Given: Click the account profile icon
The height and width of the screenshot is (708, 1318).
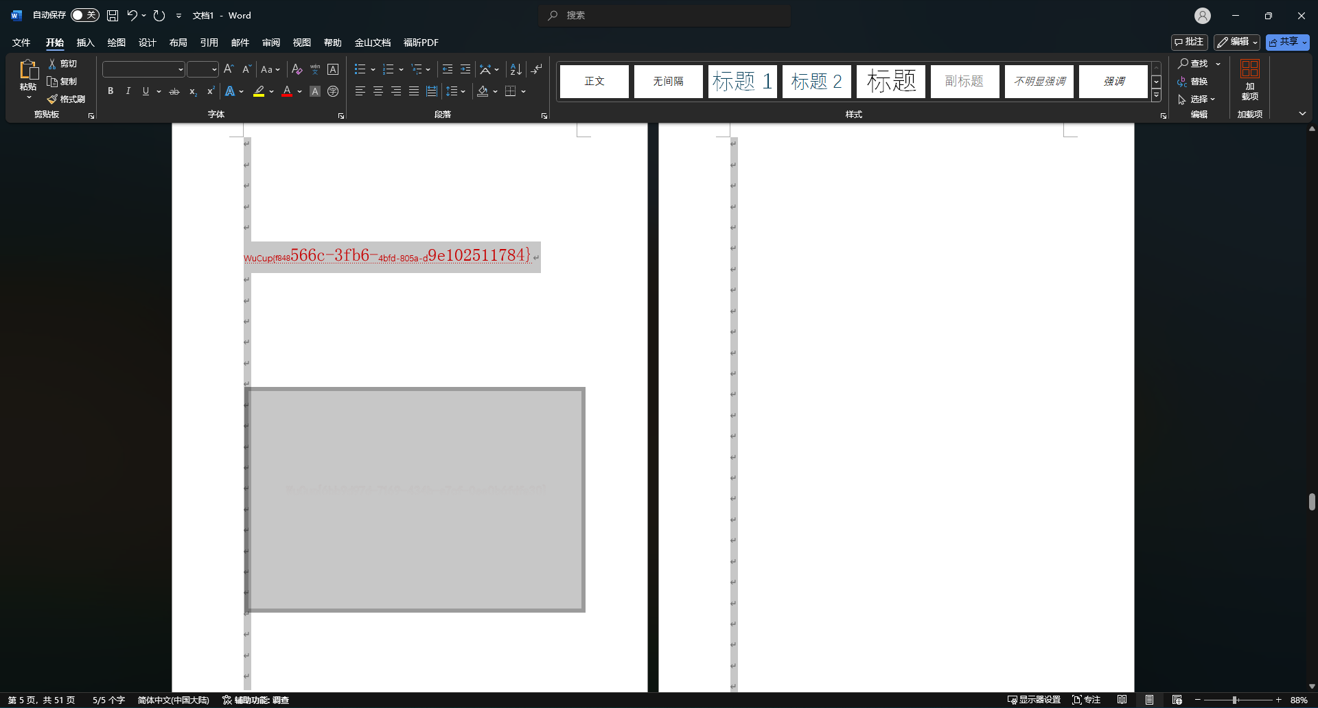Looking at the screenshot, I should click(x=1203, y=15).
